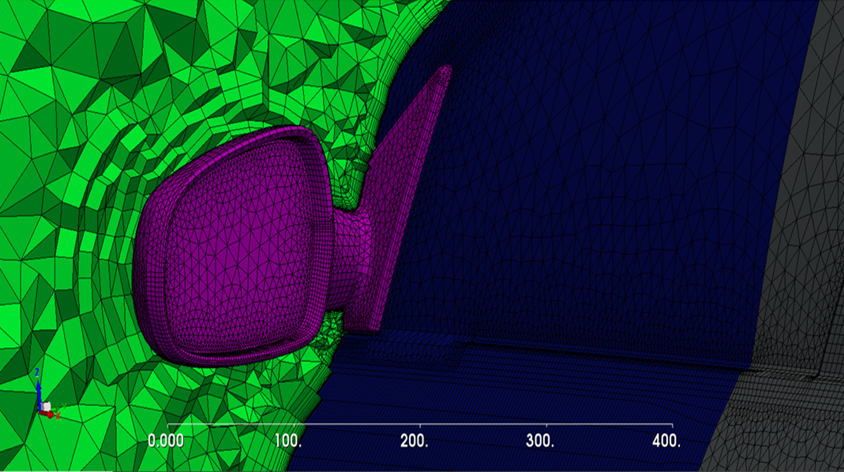Click the blue Z label above triad
This screenshot has width=844, height=472.
[x=38, y=372]
